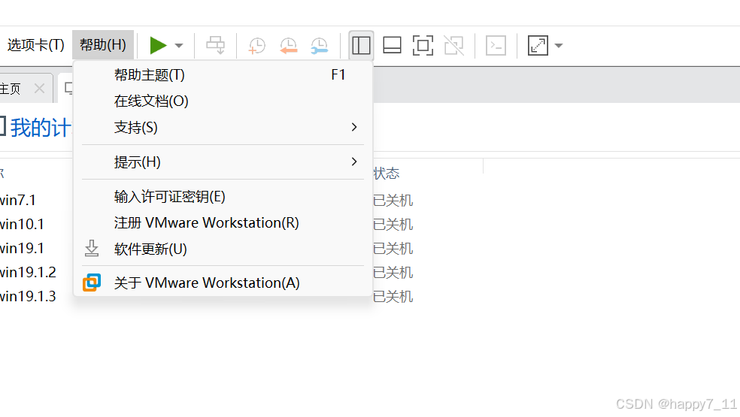Click 已关机 status for win7.1
Image resolution: width=740 pixels, height=417 pixels.
tap(393, 201)
